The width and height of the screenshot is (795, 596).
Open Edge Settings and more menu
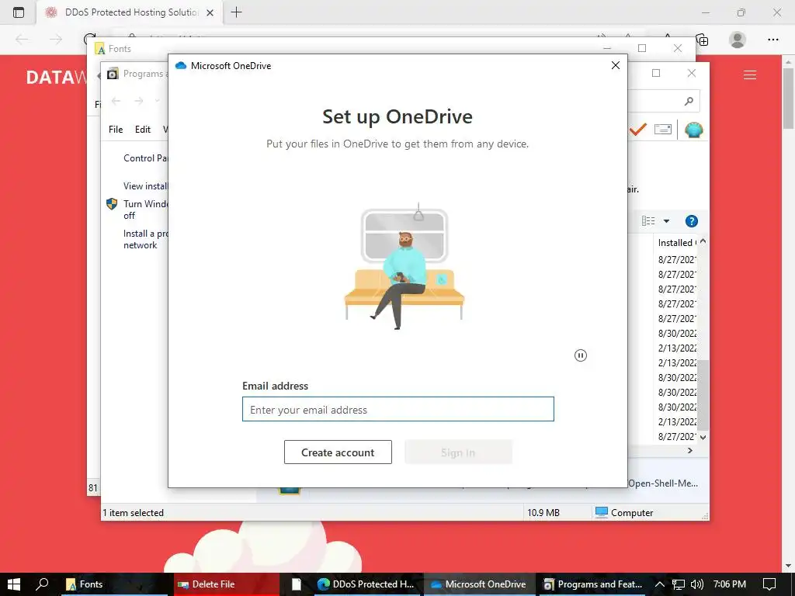pyautogui.click(x=772, y=40)
